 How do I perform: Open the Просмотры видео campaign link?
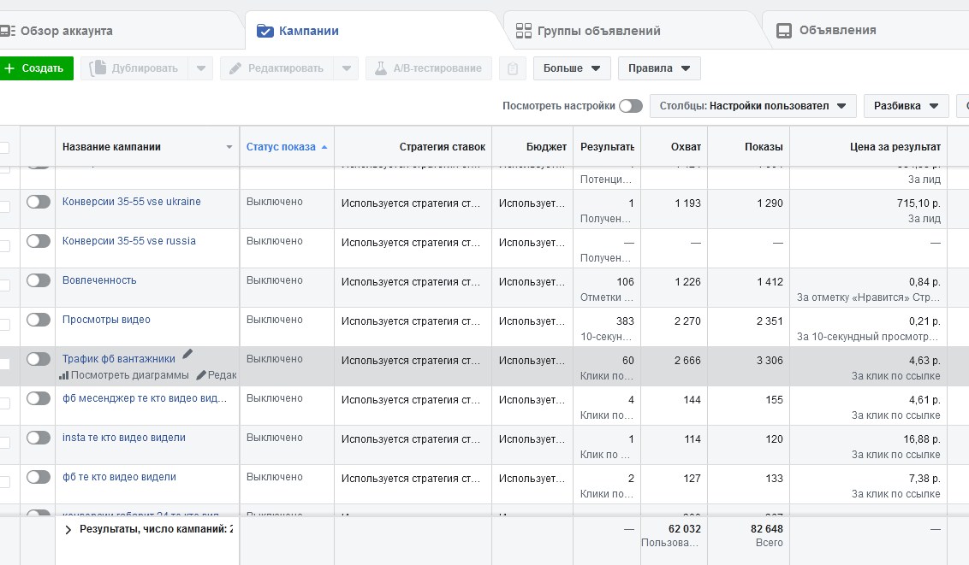coord(106,320)
